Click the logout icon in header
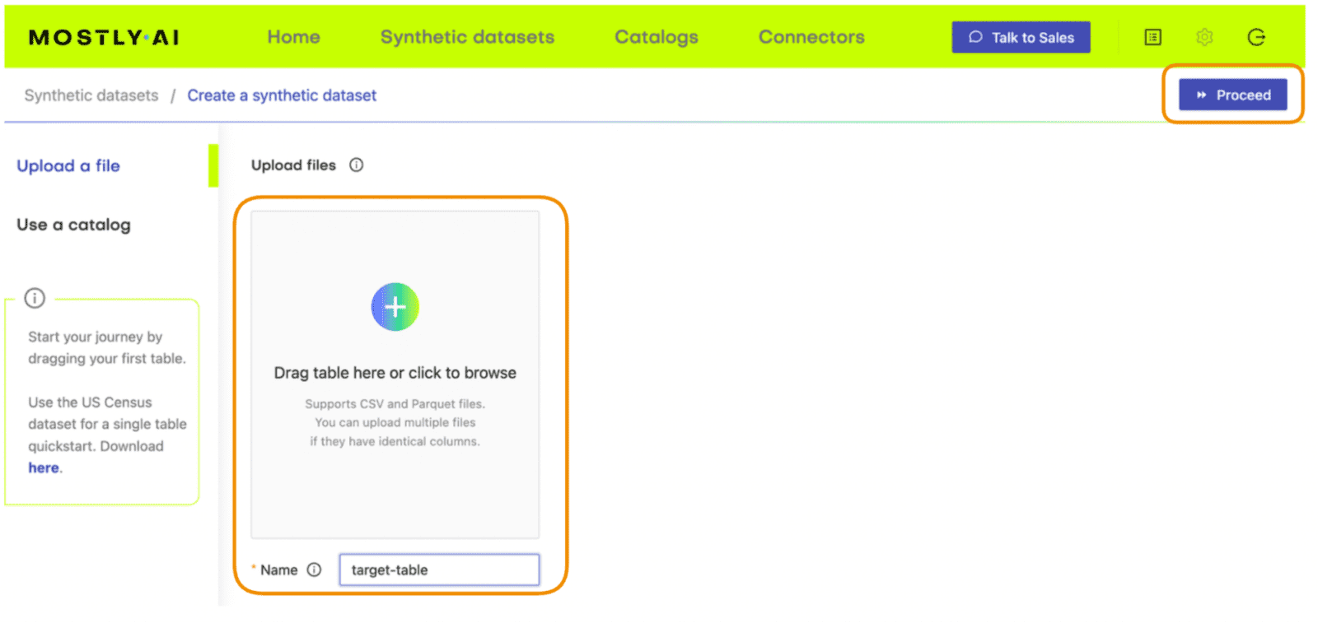 point(1255,37)
